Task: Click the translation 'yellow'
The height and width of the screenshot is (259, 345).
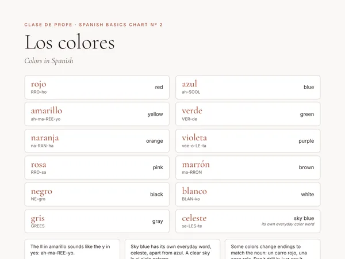Action: pyautogui.click(x=155, y=115)
